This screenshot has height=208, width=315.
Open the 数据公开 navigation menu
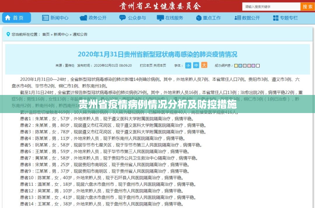(x=251, y=18)
